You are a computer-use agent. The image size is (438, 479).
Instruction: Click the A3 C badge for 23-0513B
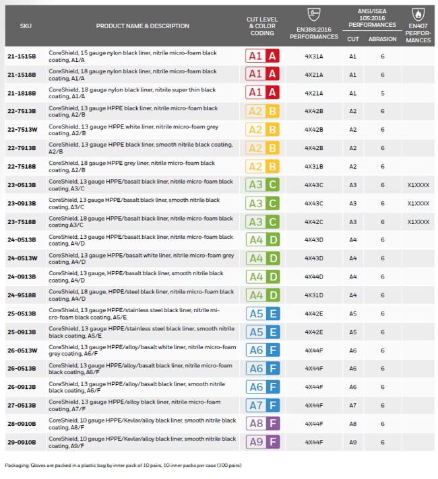coord(262,185)
